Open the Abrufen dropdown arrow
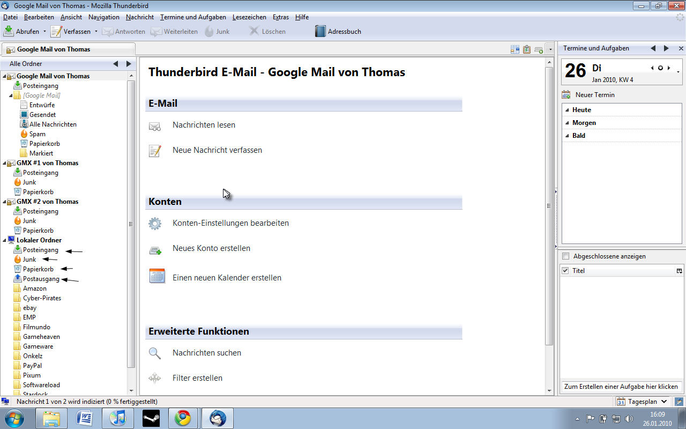 pos(44,32)
